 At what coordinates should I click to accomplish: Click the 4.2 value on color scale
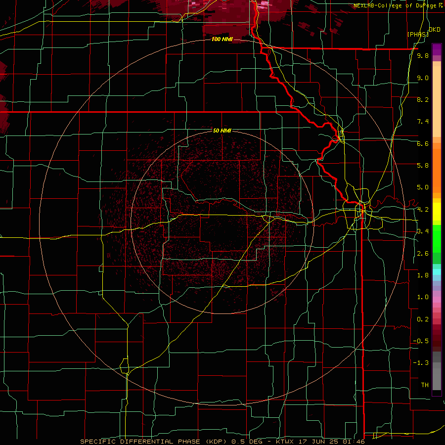coord(423,210)
